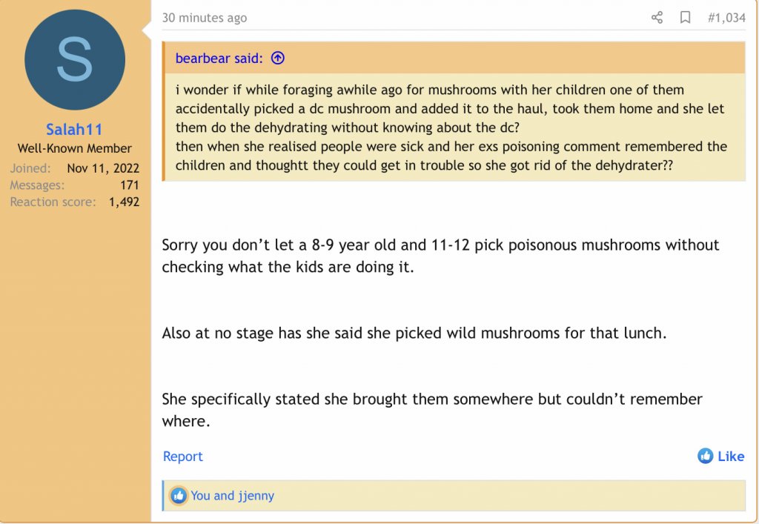Bookmark this post with the bookmark icon
Viewport: 759px width, 524px height.
pos(685,18)
